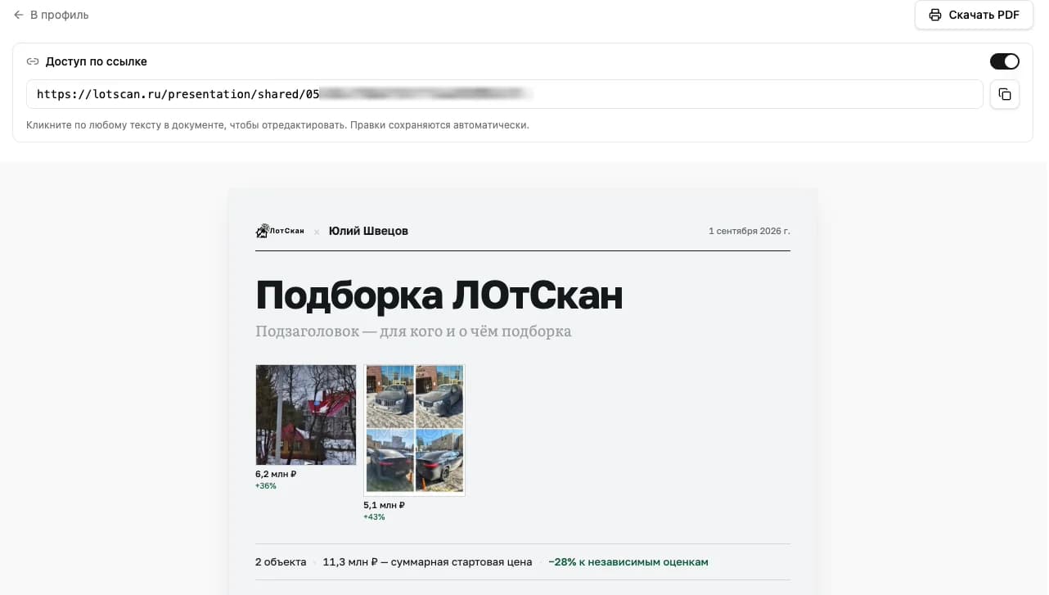Select the shared presentation URL field
This screenshot has width=1049, height=595.
point(505,94)
